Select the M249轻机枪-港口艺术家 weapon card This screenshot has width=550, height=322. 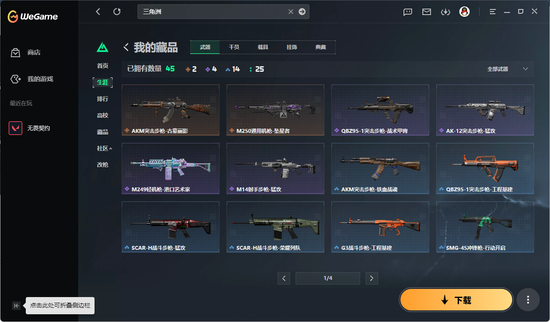[x=171, y=169]
